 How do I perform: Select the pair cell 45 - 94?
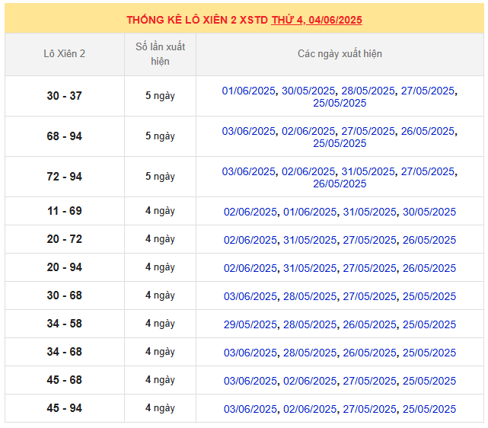click(65, 408)
